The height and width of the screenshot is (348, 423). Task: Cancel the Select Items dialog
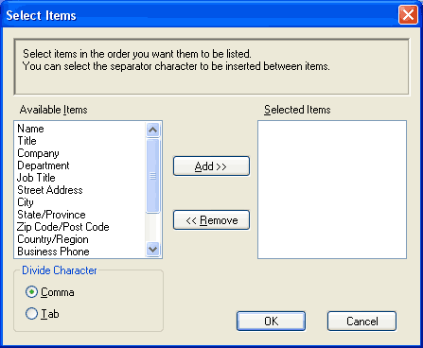click(361, 322)
